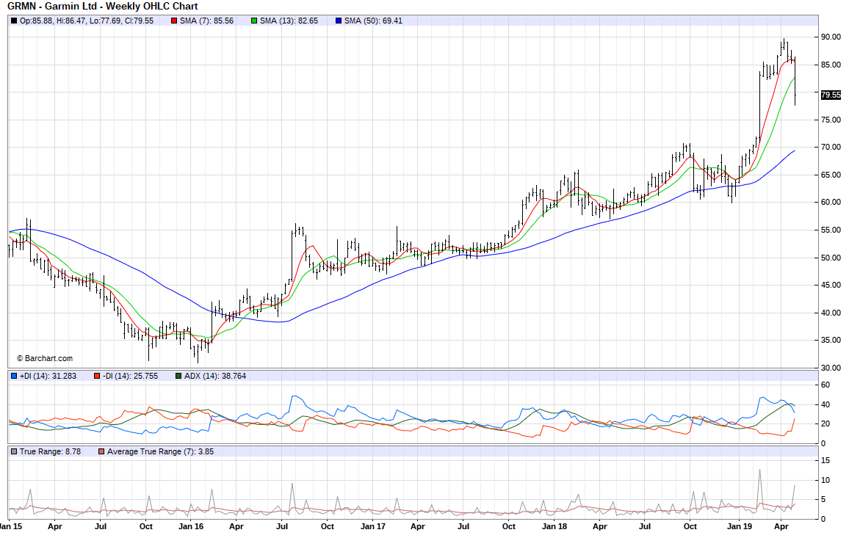Click the 'Jan 16' date axis label
Viewport: 849px width, 549px height.
coord(191,526)
